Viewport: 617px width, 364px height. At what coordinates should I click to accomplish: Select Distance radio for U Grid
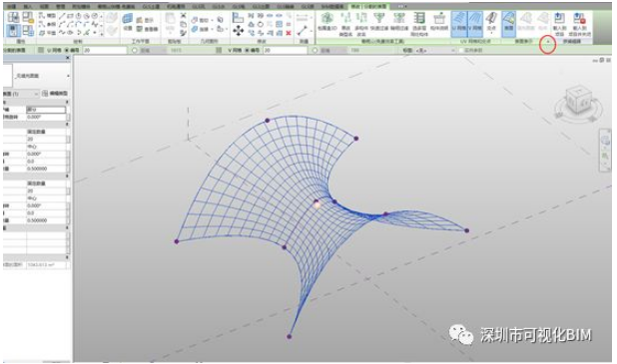click(135, 50)
